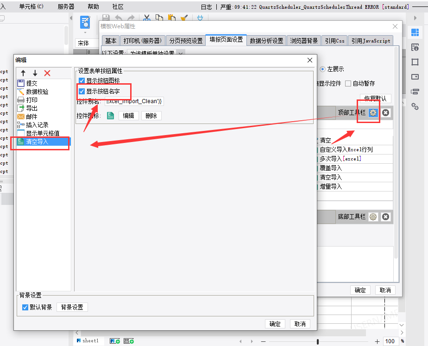Viewport: 428px width, 346px height.
Task: Click zoom out minus button
Action: click(x=263, y=341)
